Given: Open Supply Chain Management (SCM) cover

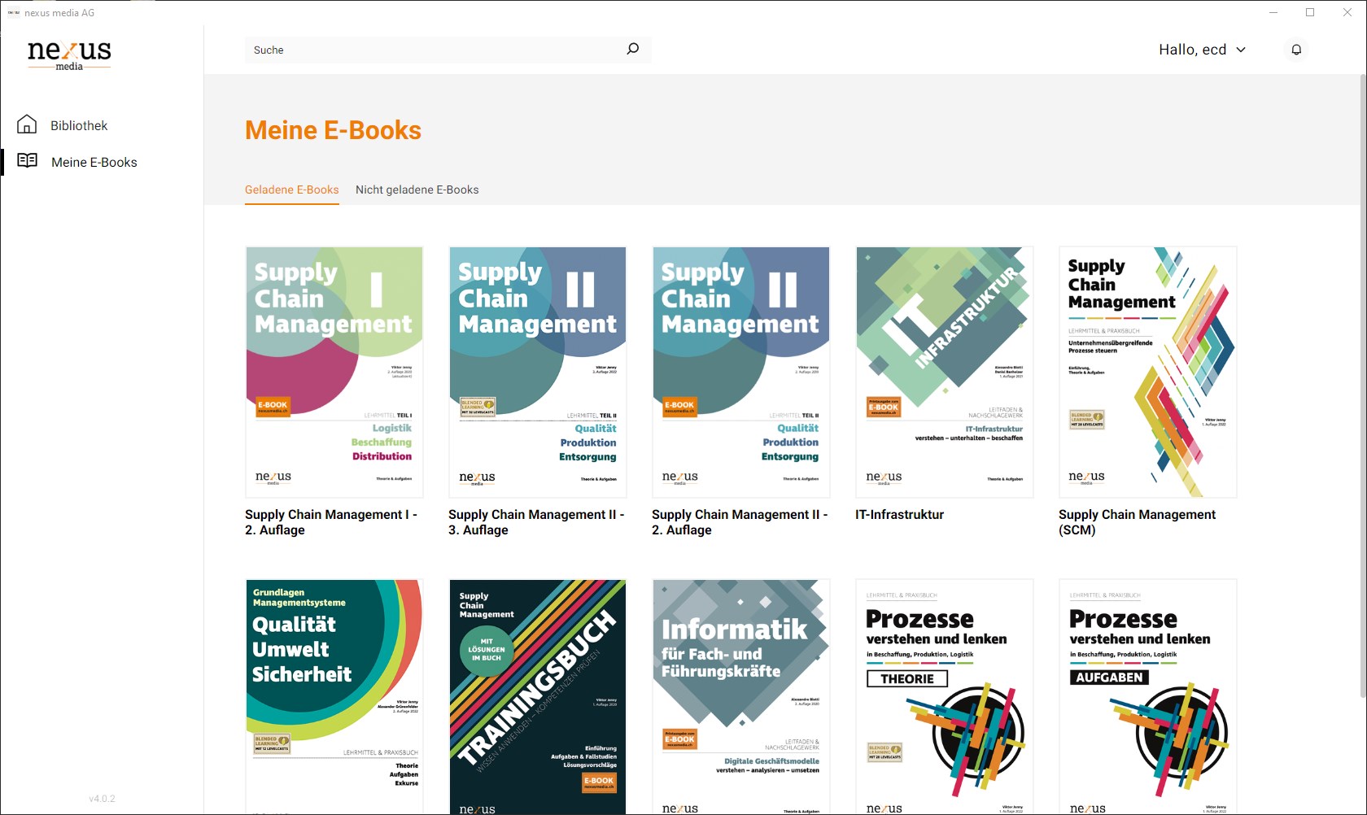Looking at the screenshot, I should pos(1148,372).
